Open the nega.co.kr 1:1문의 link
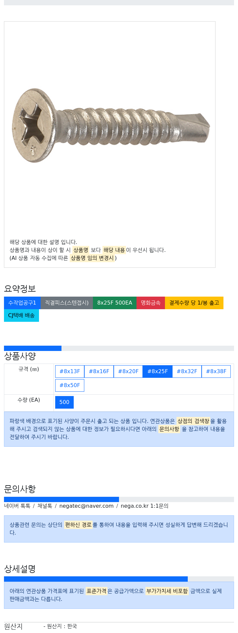 pos(144,506)
